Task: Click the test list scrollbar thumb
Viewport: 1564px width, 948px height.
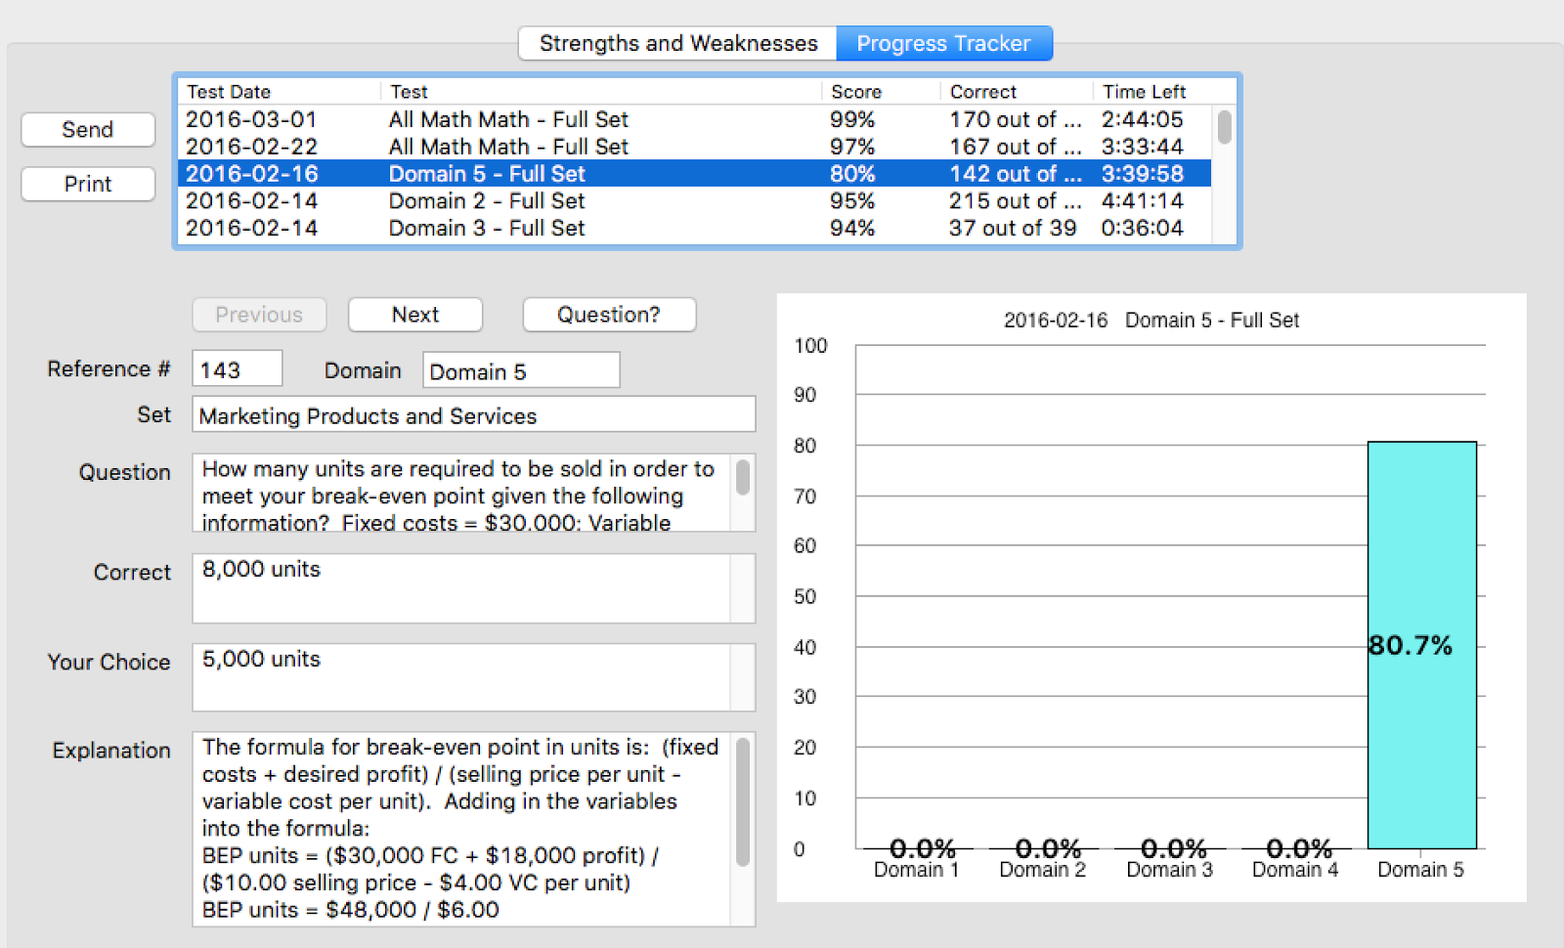Action: [1223, 127]
